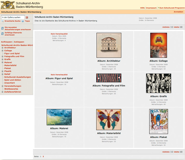Expand the Malerei tree node
Viewport: 185px width, 160px height.
[x=2, y=63]
